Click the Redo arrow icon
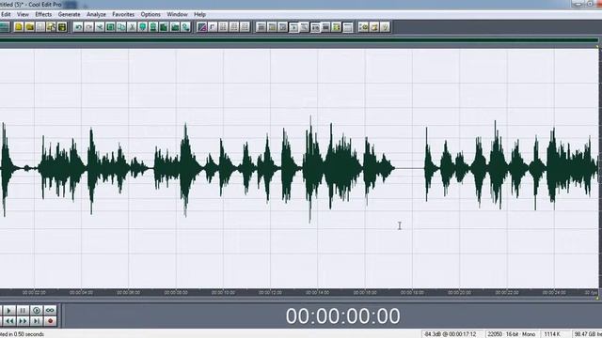The height and width of the screenshot is (338, 602). tap(89, 27)
